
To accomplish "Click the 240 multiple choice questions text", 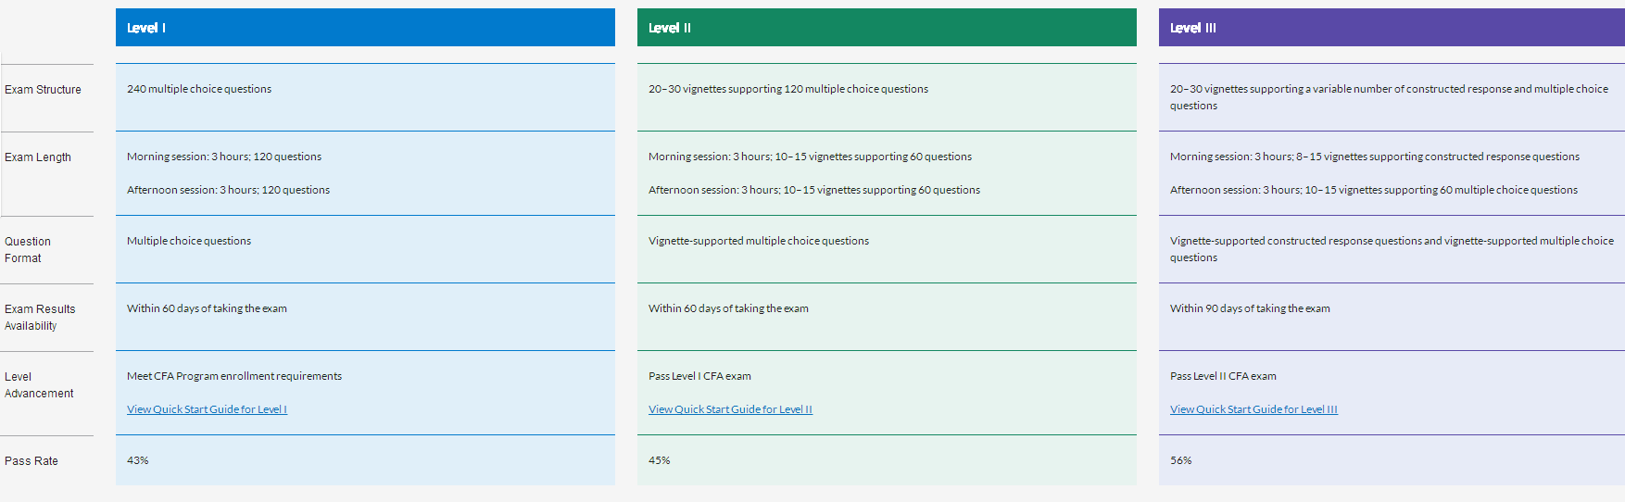I will [199, 89].
